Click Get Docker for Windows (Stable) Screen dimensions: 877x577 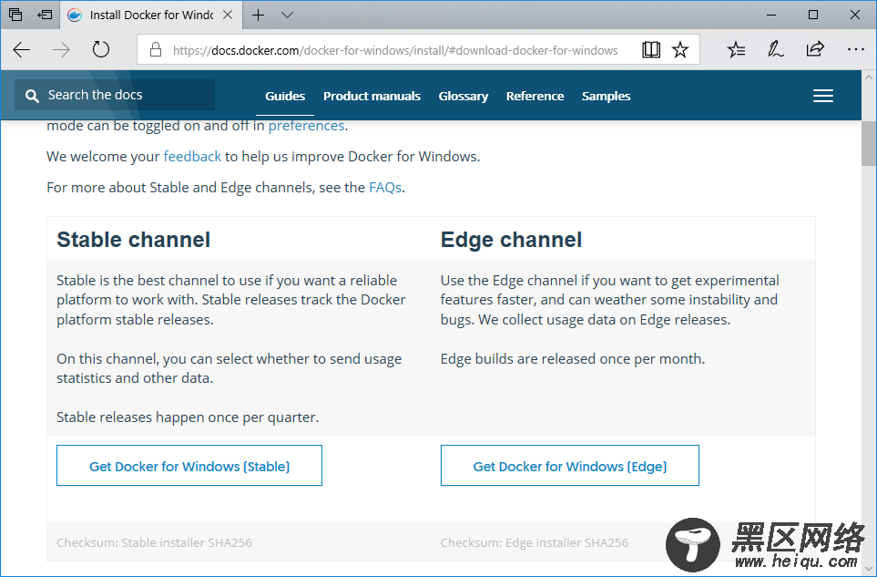coord(189,466)
